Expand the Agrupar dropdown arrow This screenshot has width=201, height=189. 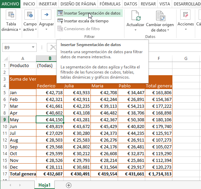[46, 29]
